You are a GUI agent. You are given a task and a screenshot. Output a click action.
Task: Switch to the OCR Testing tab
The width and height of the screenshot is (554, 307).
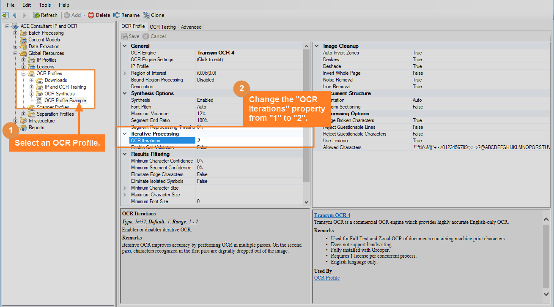click(163, 27)
